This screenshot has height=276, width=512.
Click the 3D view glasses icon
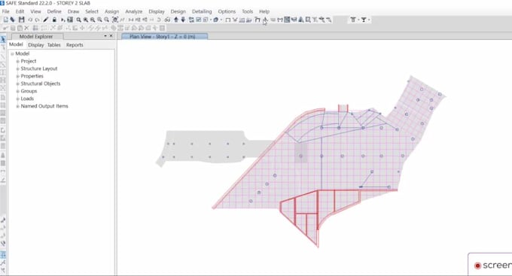(167, 20)
